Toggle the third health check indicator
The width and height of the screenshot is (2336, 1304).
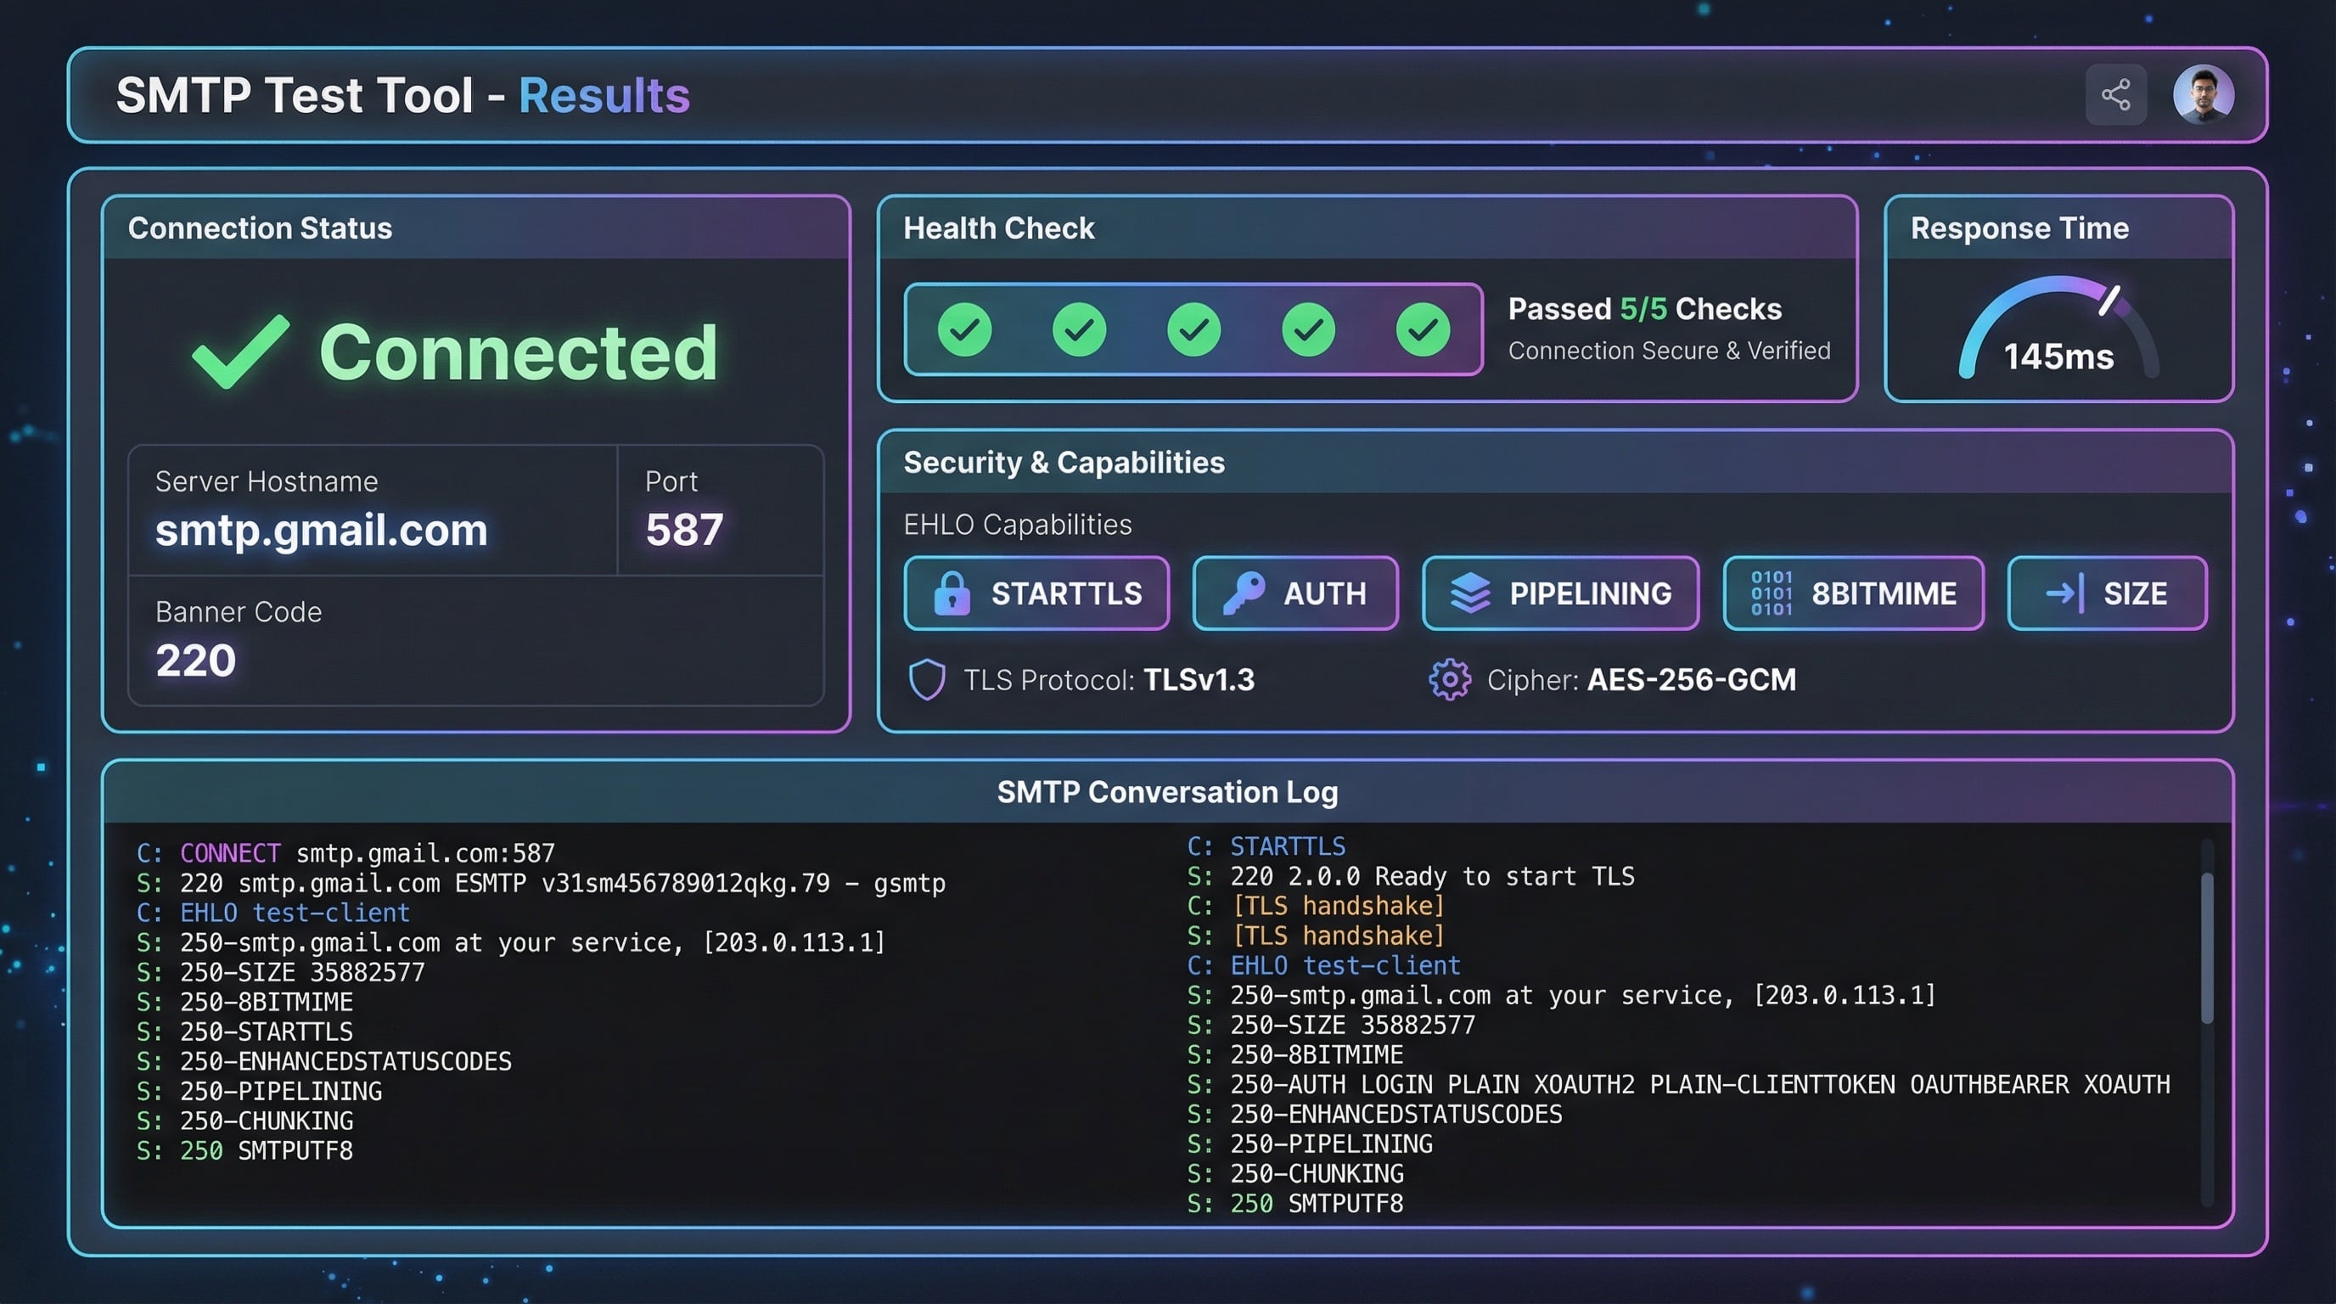[1195, 329]
